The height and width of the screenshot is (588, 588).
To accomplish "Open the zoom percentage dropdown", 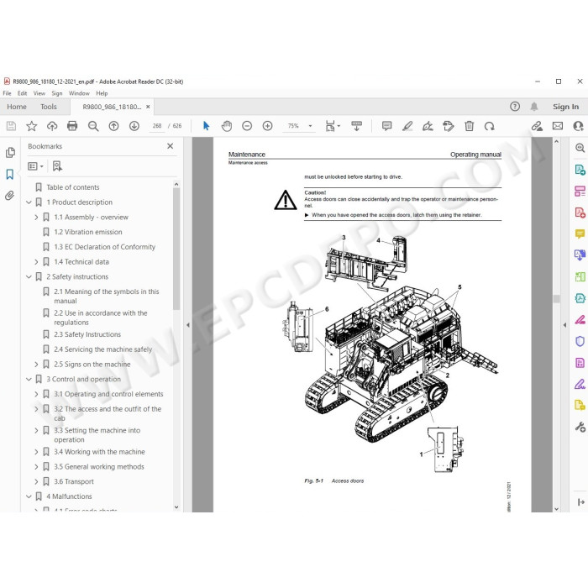I will [x=310, y=126].
